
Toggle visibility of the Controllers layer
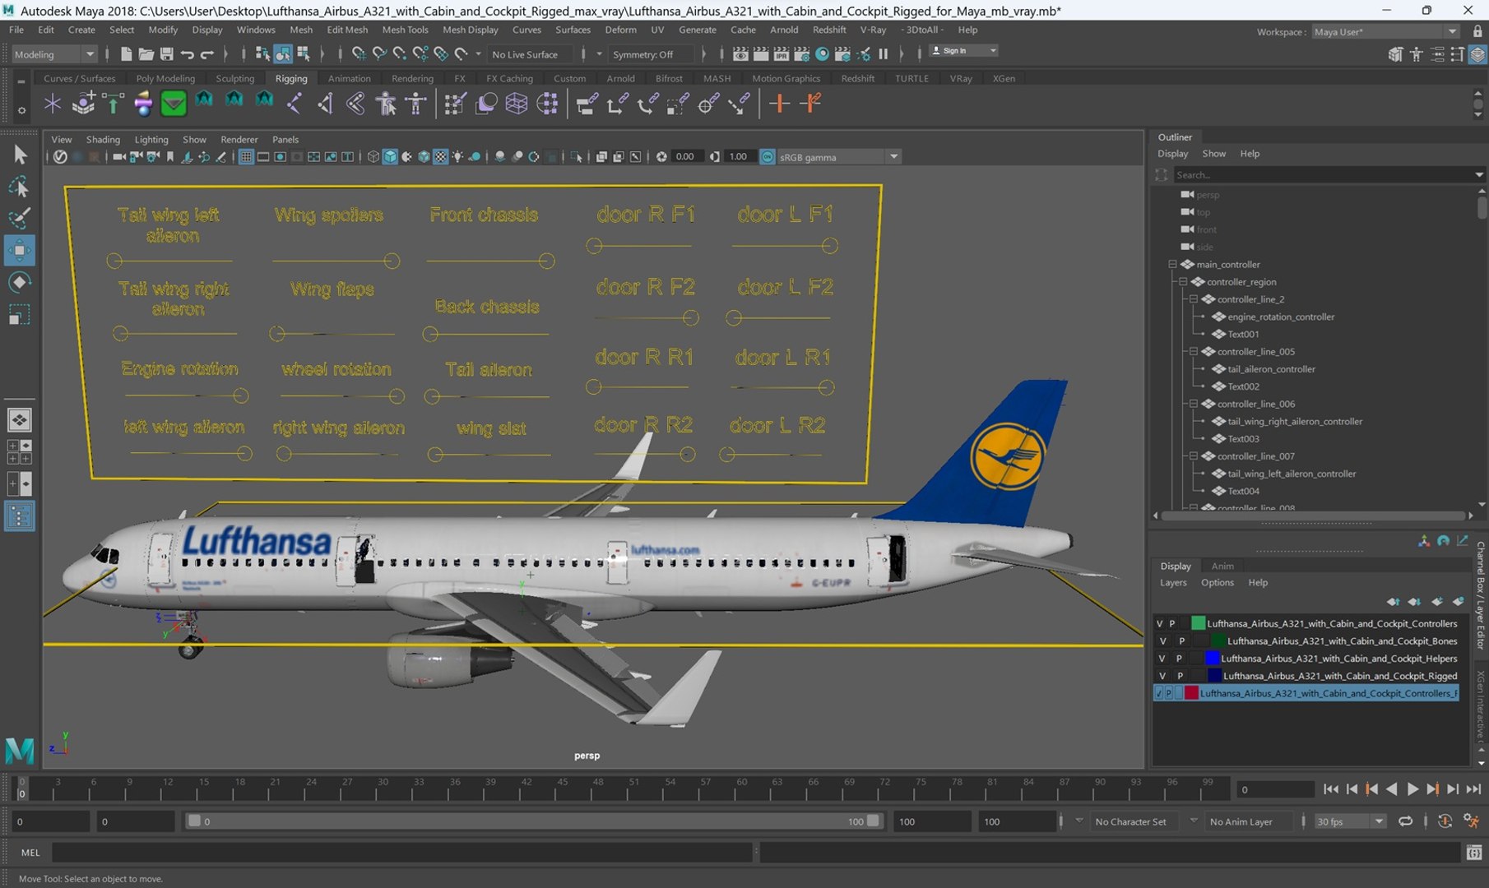1160,623
